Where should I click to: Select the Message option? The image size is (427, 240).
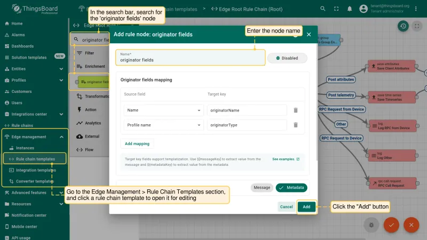pyautogui.click(x=262, y=188)
